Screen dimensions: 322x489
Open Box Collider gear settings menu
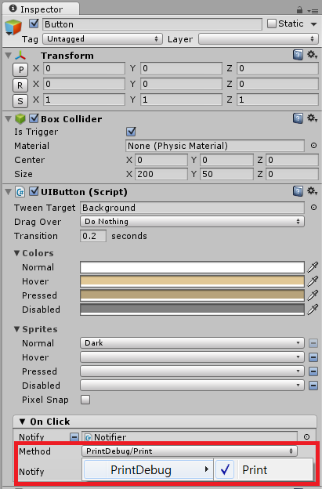click(x=312, y=118)
